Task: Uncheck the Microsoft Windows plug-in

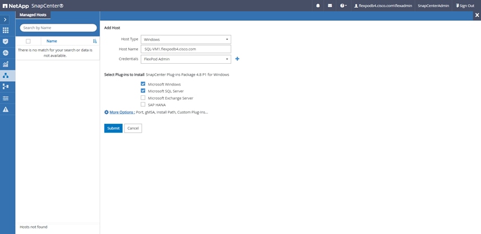Action: pyautogui.click(x=143, y=84)
